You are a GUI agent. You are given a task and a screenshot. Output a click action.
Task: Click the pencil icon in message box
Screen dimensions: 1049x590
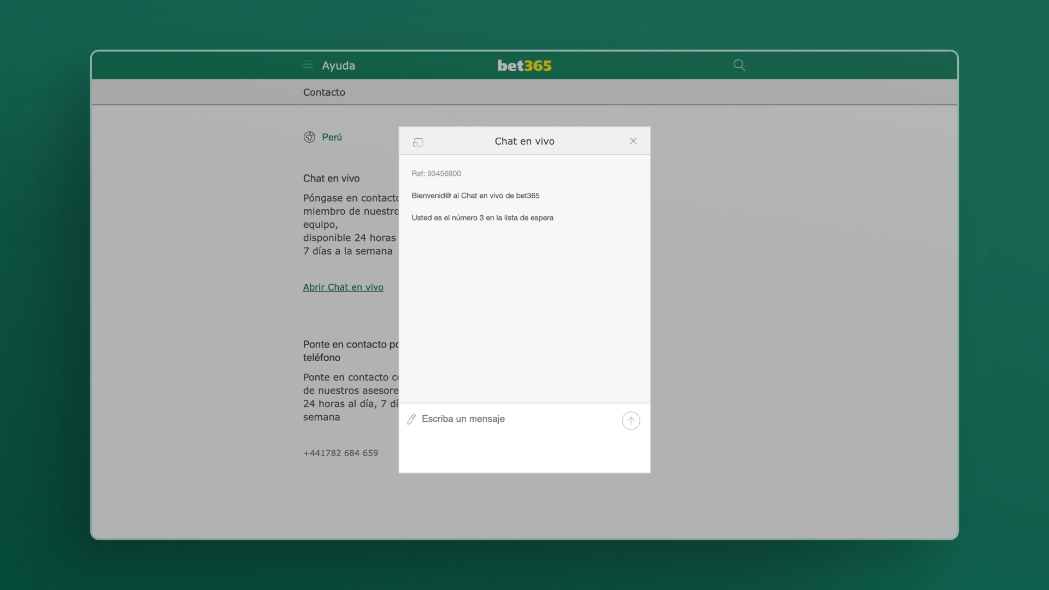click(x=412, y=419)
